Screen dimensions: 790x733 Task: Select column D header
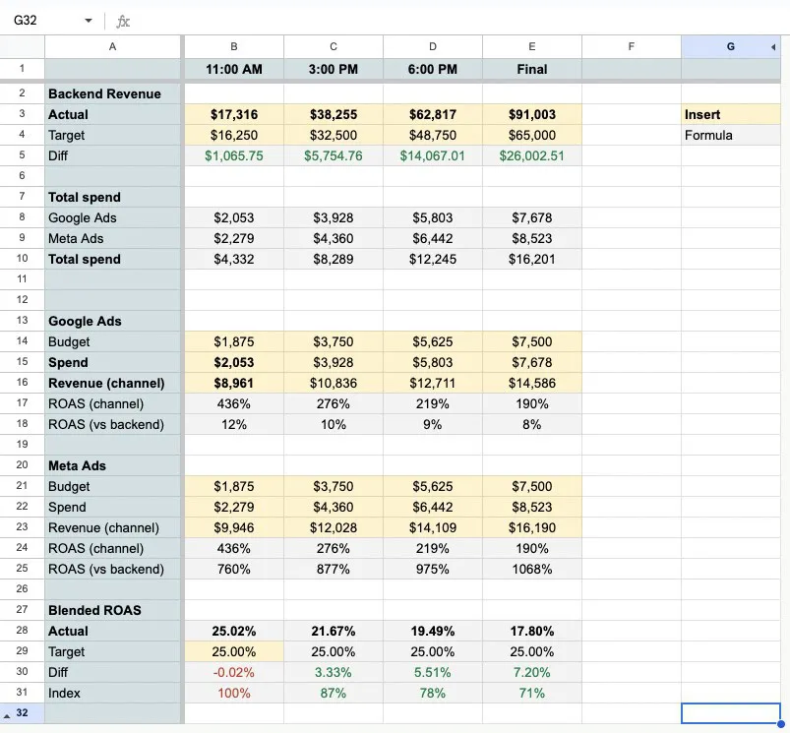pos(432,47)
